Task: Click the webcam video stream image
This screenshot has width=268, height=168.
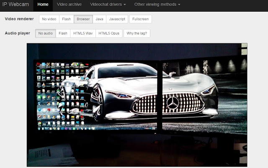Action: [x=137, y=105]
